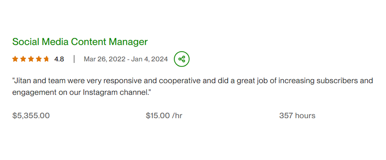
Task: Click the vertical divider after the rating
Action: (x=74, y=59)
